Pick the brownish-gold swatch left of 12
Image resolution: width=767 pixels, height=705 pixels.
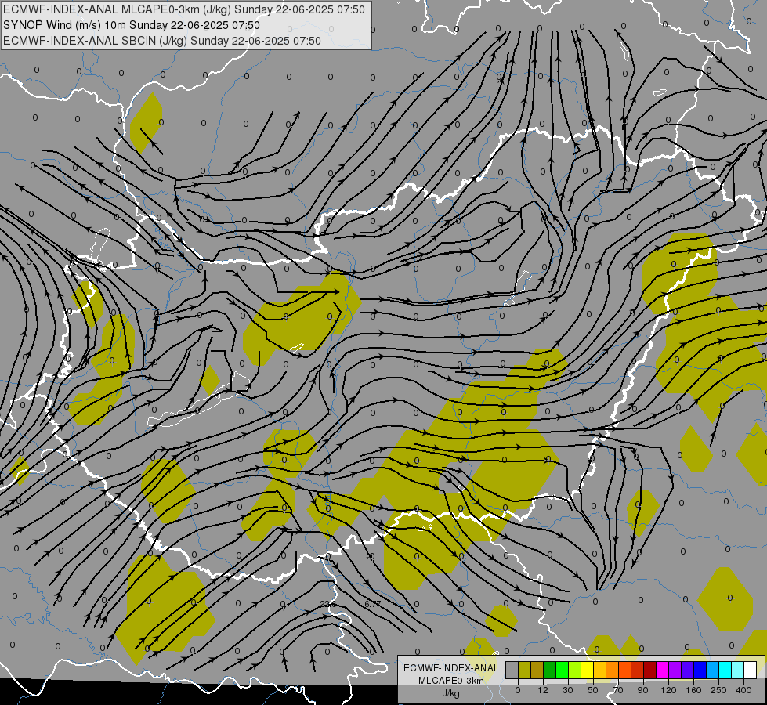click(537, 670)
